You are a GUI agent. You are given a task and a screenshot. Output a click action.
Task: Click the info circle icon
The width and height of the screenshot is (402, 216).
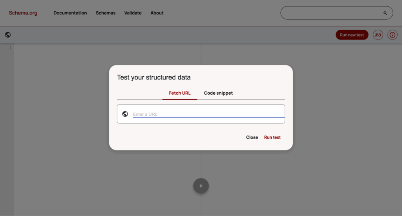click(x=392, y=35)
